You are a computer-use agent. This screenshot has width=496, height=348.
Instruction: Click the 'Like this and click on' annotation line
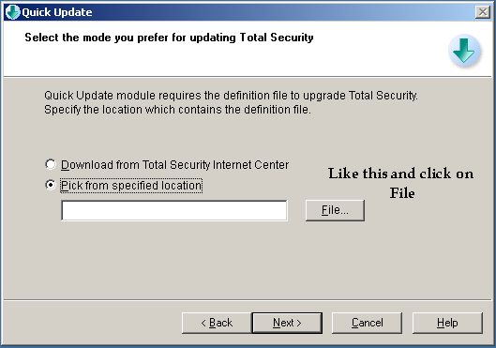coord(400,174)
